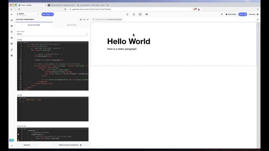Open the Block Style dropdown
This screenshot has height=151, width=269.
click(x=53, y=34)
